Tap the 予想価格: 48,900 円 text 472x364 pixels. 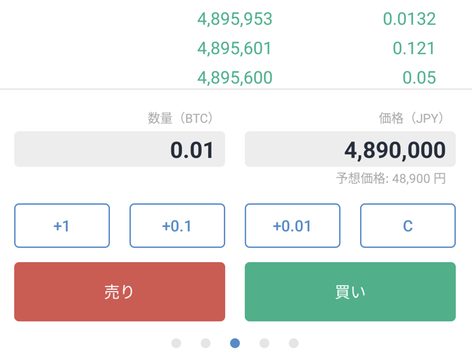coord(390,179)
